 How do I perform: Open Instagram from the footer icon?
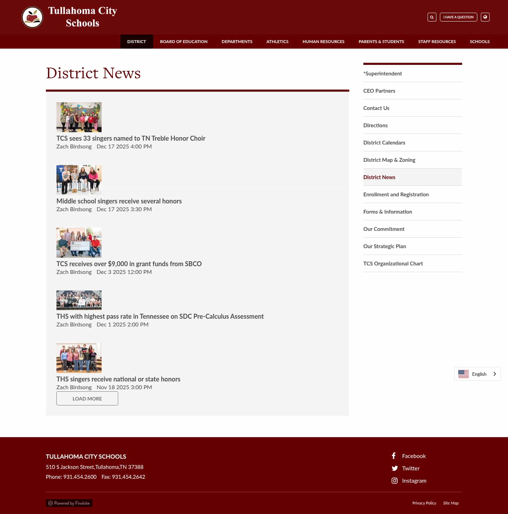coord(394,481)
